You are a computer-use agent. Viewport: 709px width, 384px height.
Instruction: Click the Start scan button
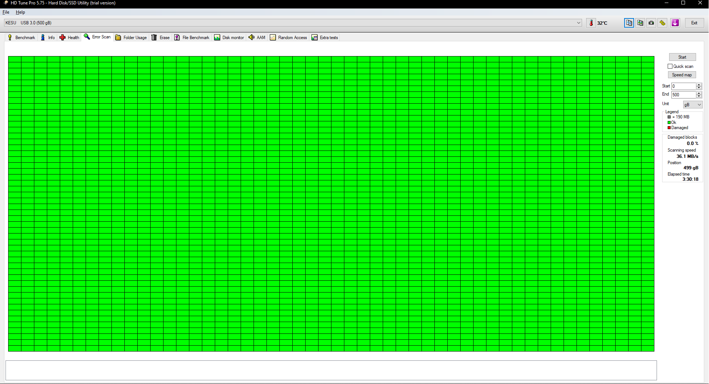(x=682, y=57)
